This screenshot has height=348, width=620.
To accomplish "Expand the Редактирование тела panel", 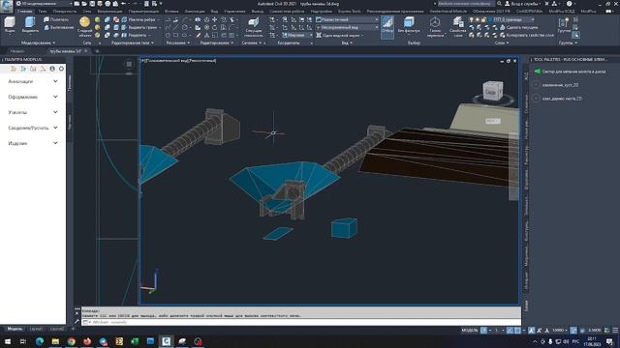I will click(132, 43).
